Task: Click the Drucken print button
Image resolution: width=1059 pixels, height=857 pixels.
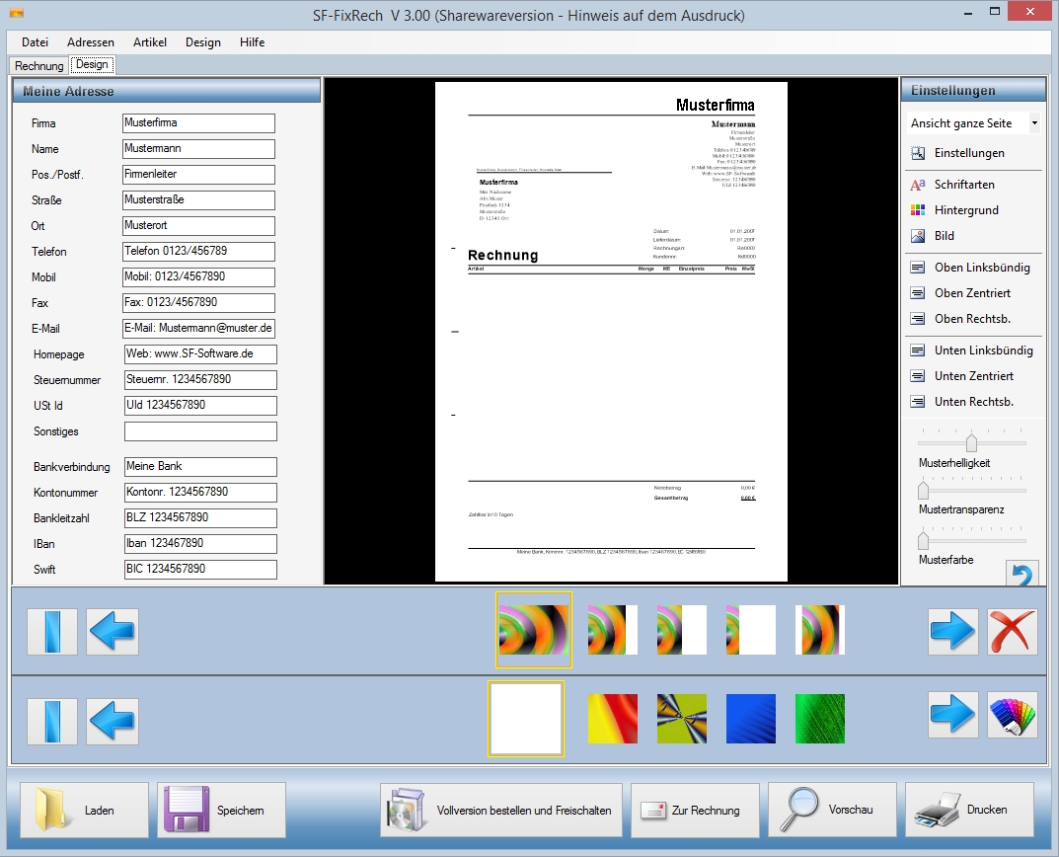Action: pyautogui.click(x=969, y=810)
